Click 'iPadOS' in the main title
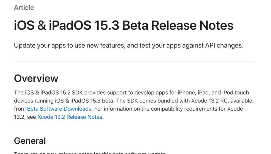 [70, 25]
